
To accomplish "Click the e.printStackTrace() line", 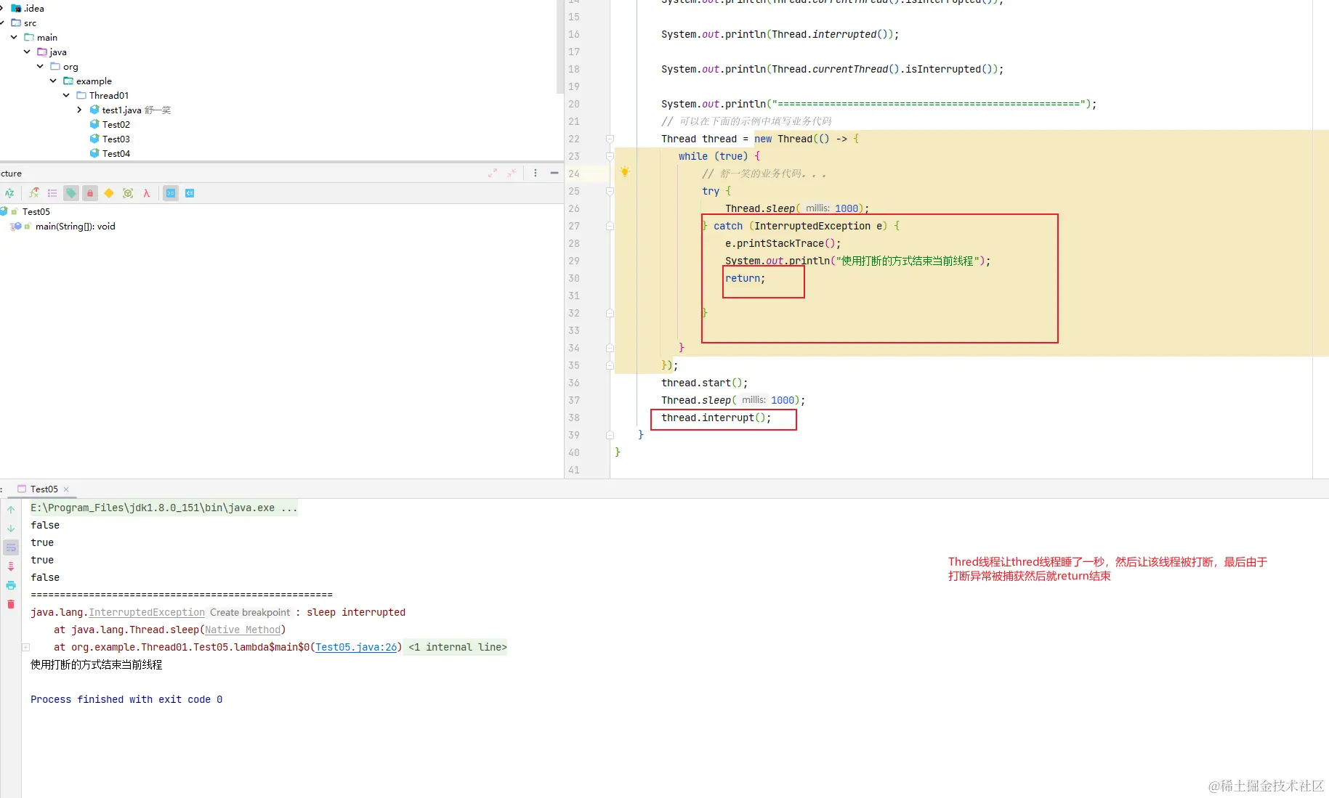I will pos(783,243).
